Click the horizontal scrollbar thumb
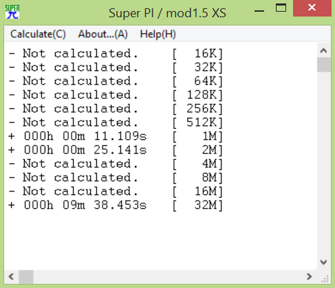Image resolution: width=335 pixels, height=288 pixels. tap(26, 276)
